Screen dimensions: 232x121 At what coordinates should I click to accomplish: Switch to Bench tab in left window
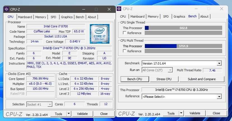(x=80, y=17)
